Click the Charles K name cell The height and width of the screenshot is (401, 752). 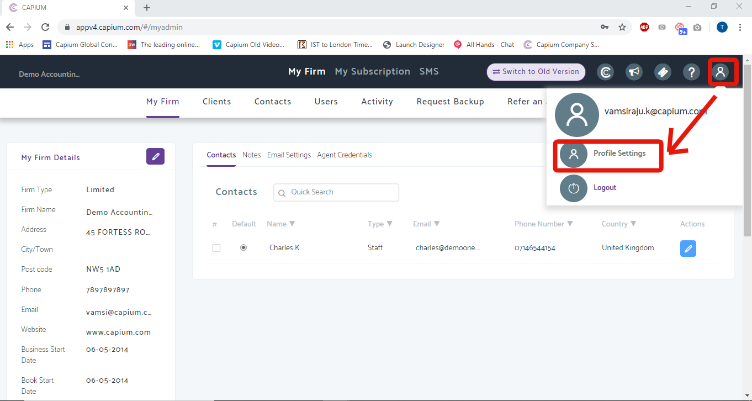[x=284, y=248]
